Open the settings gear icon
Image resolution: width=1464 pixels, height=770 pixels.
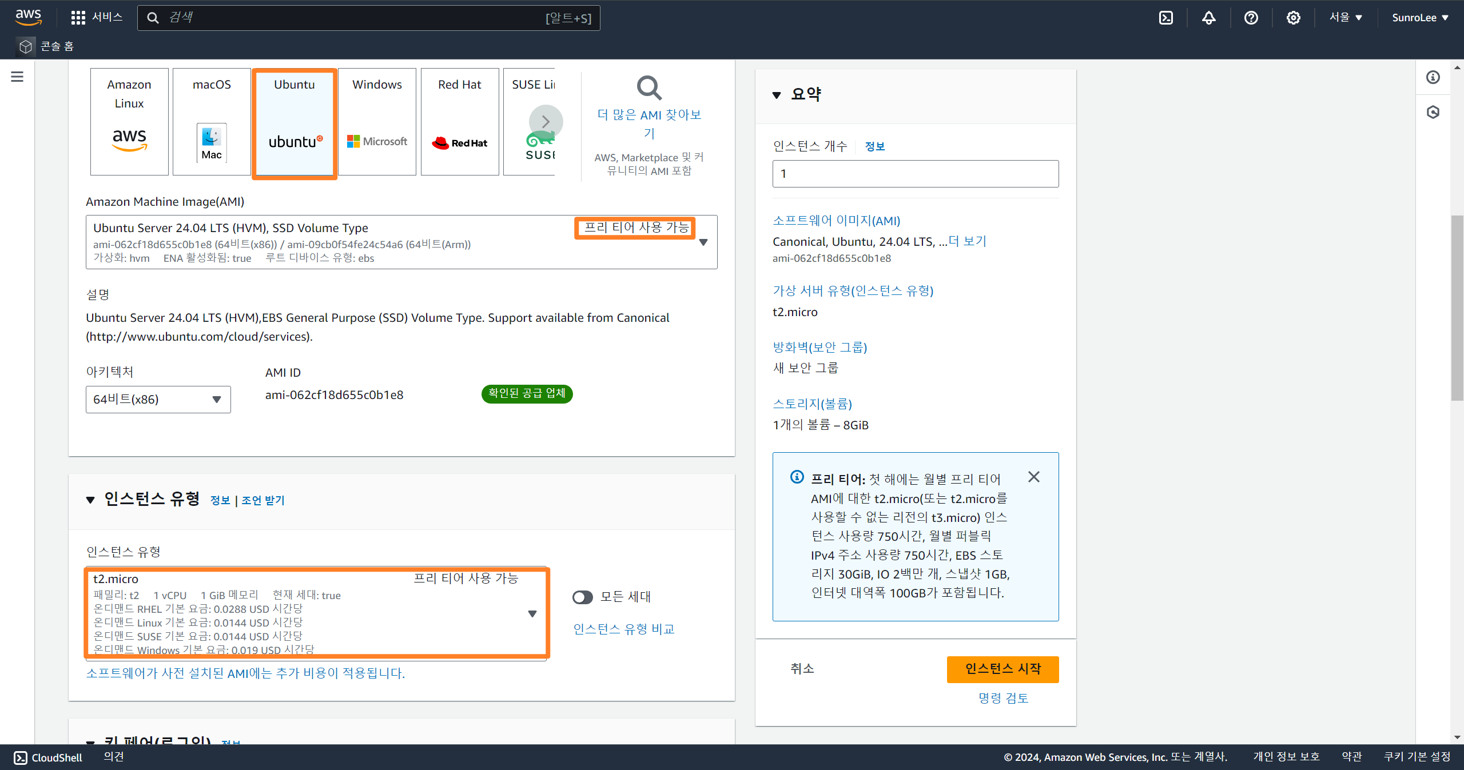pyautogui.click(x=1293, y=18)
